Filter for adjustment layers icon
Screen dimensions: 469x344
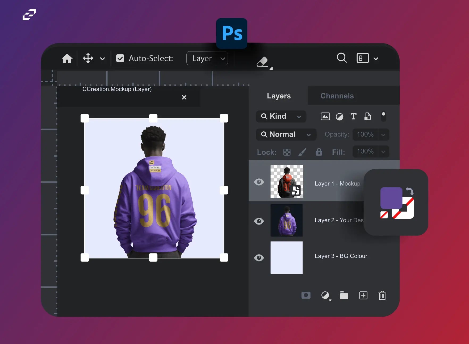tap(340, 117)
